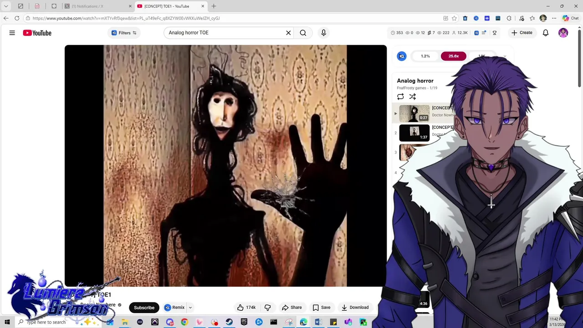Image resolution: width=583 pixels, height=328 pixels.
Task: Click the vidIQ round logo in panel
Action: coord(402,56)
